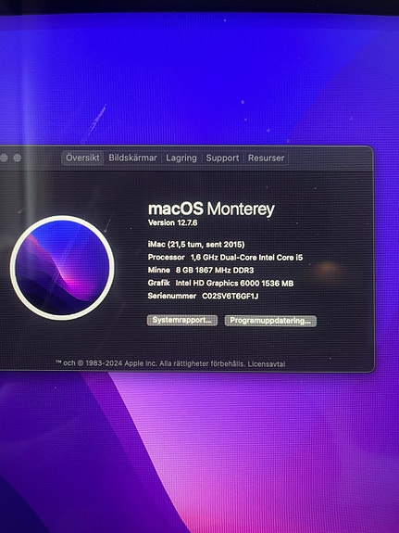Click the Minne 8 GB 1867 MHz DDR3 line
The width and height of the screenshot is (399, 533).
click(201, 271)
